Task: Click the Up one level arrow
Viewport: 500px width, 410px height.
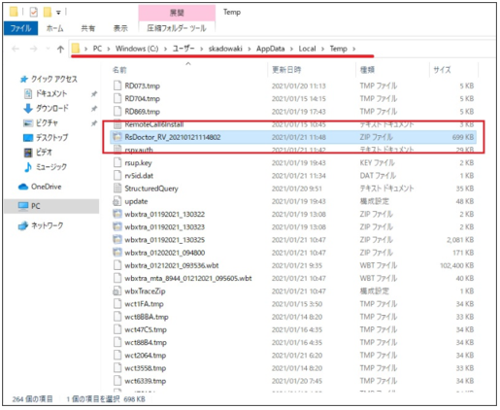Action: pos(60,49)
